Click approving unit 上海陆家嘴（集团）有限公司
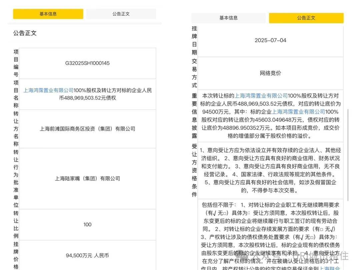 coord(87,178)
